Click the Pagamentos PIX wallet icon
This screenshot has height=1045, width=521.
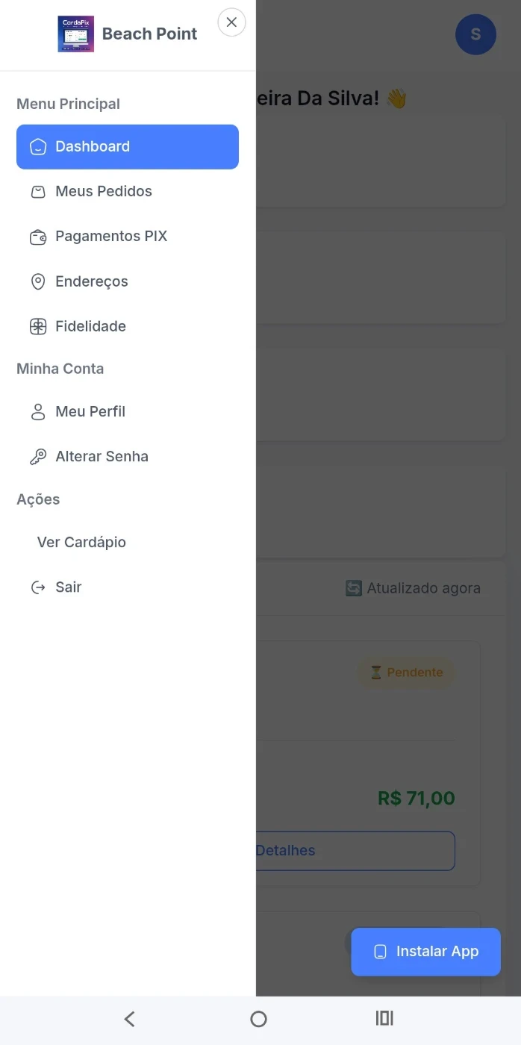[x=38, y=237]
